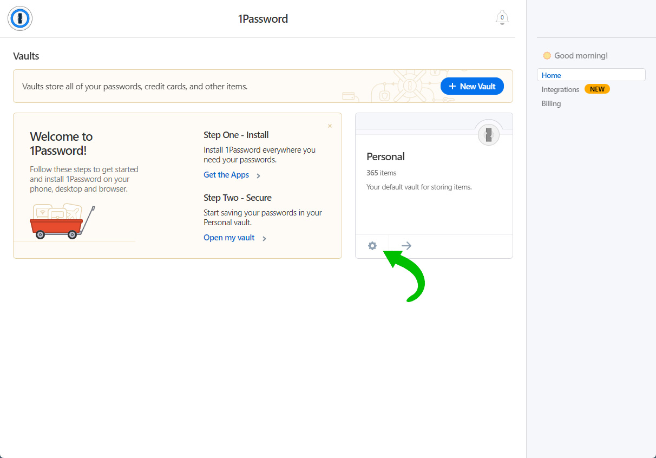Image resolution: width=656 pixels, height=458 pixels.
Task: Go to Billing in the sidebar
Action: pyautogui.click(x=551, y=103)
